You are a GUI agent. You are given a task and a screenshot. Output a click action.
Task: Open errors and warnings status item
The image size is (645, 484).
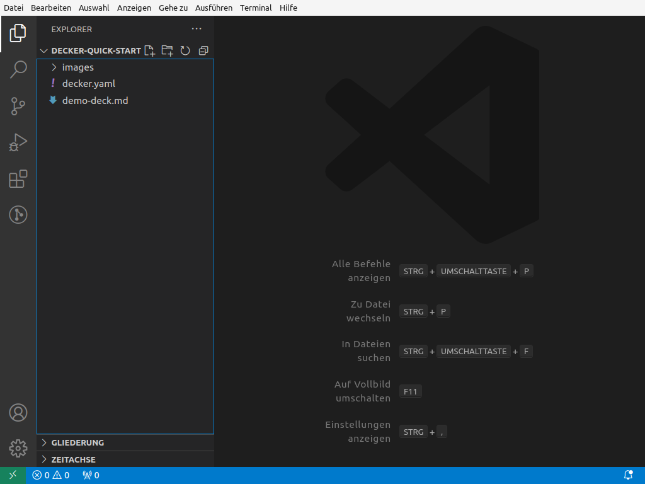point(51,475)
